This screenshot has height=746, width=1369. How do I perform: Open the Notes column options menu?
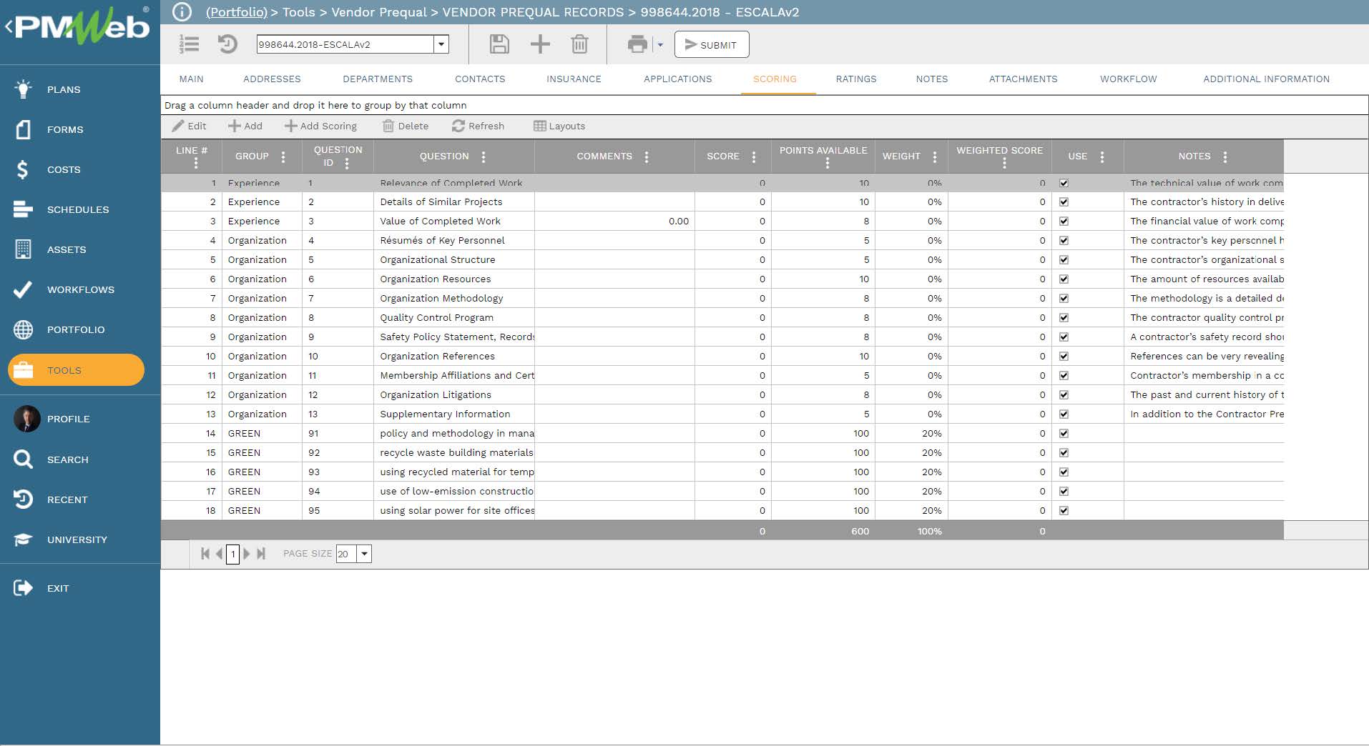click(x=1225, y=156)
